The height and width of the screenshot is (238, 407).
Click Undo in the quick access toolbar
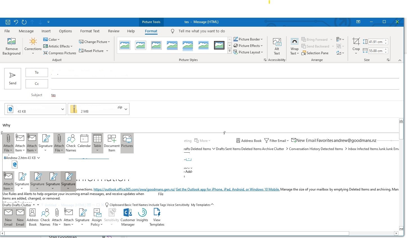click(16, 22)
